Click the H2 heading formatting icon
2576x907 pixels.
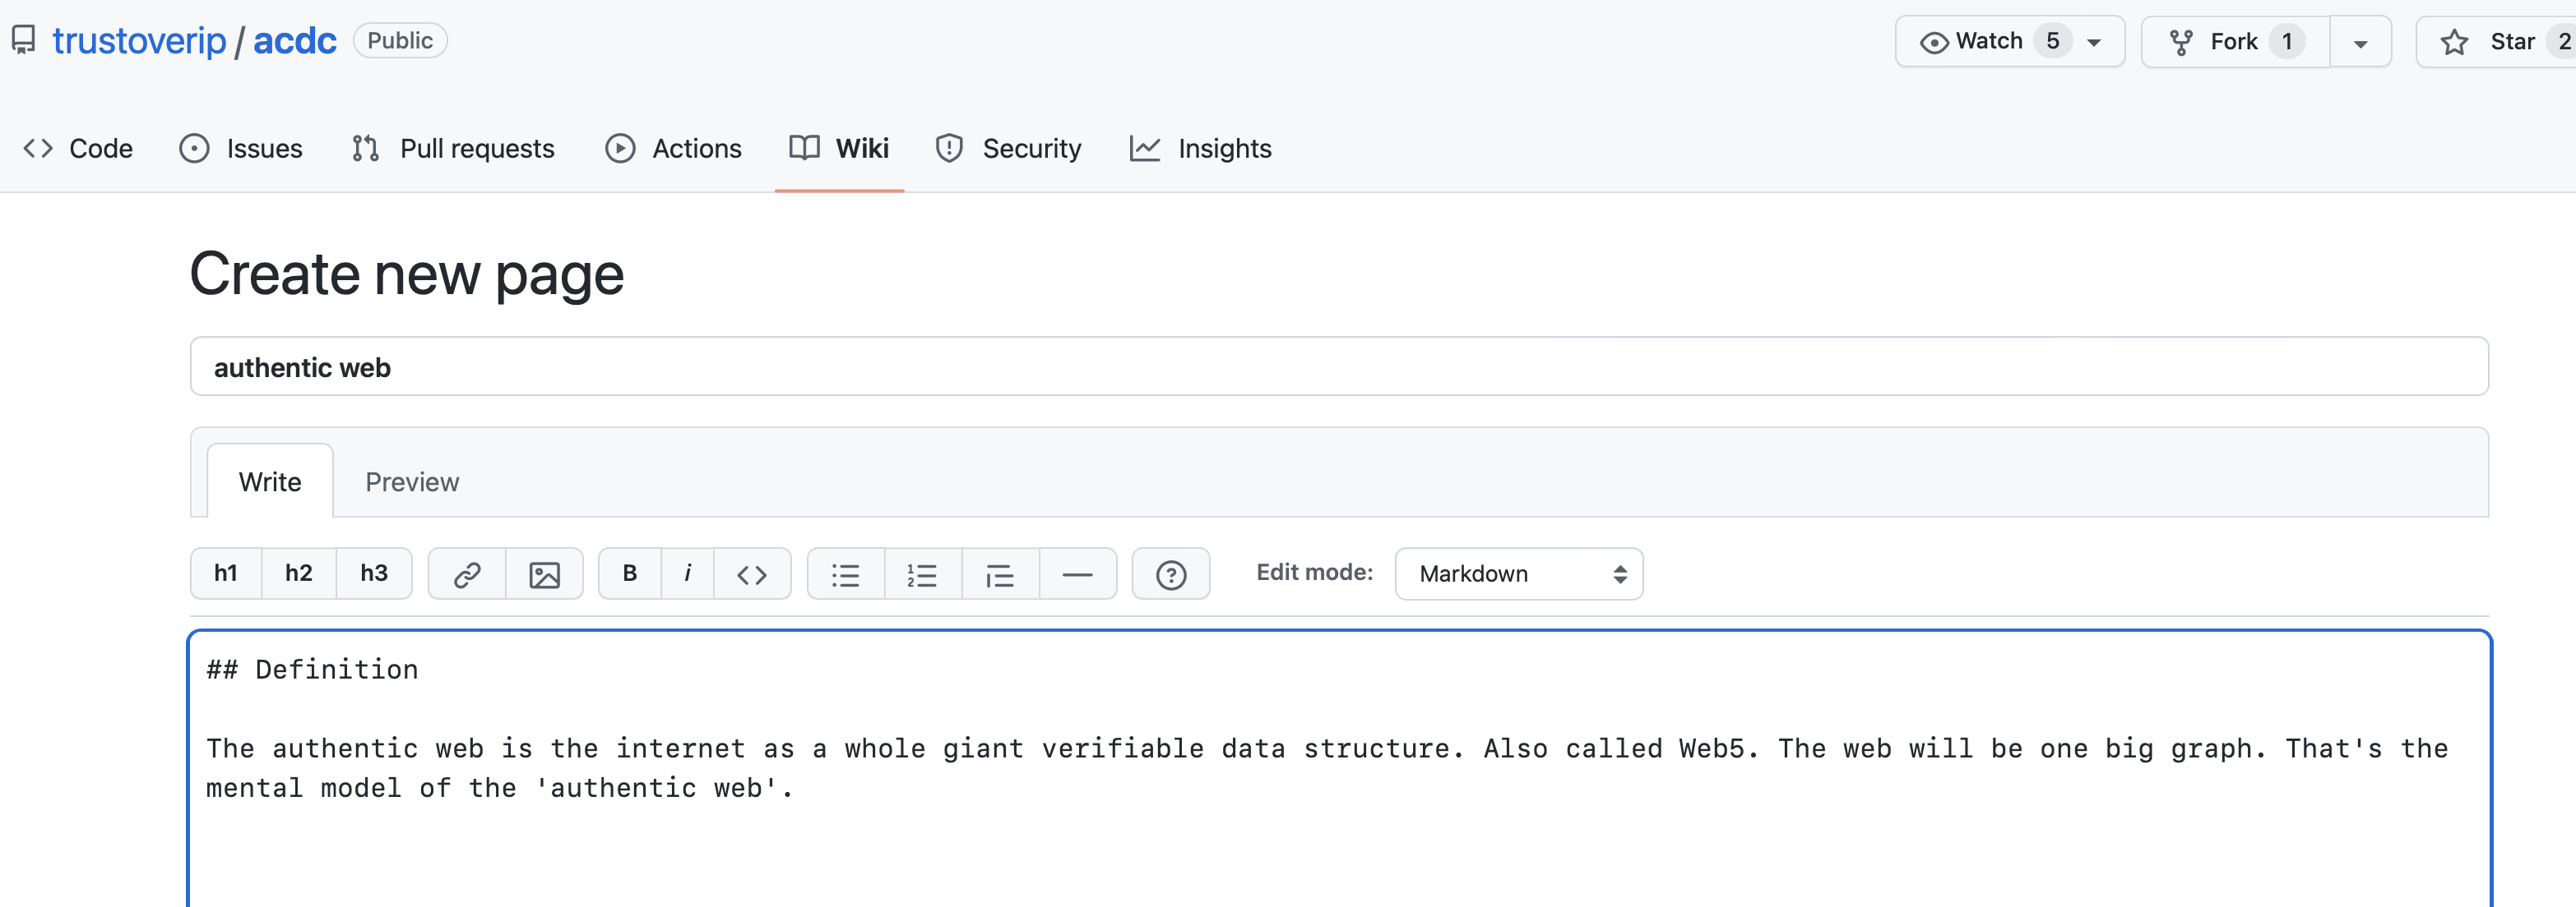coord(299,574)
